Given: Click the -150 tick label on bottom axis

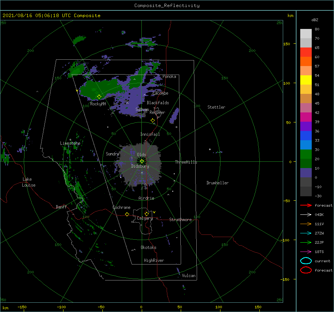Looking at the screenshot, I should [x=22, y=307].
